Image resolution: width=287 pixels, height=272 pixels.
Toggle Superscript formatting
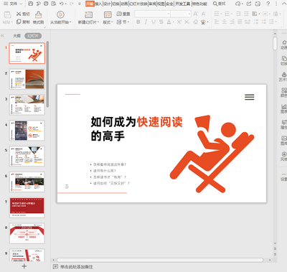[x=179, y=22]
